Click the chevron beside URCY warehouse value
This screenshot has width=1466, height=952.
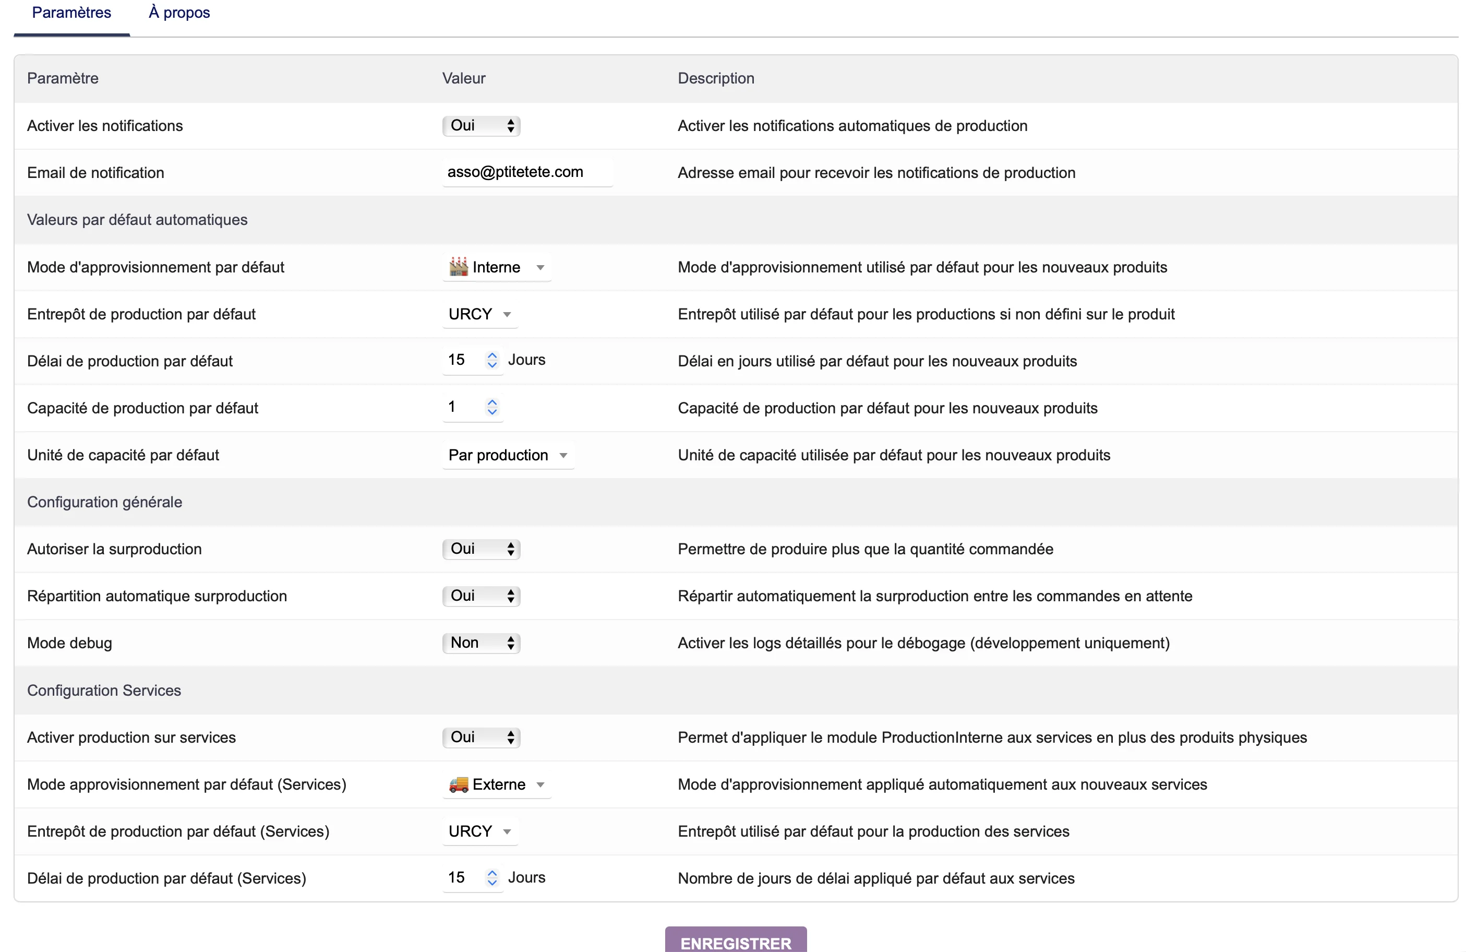pos(507,314)
